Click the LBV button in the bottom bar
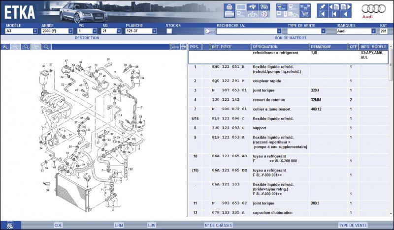The width and height of the screenshot is (394, 230). (x=152, y=225)
